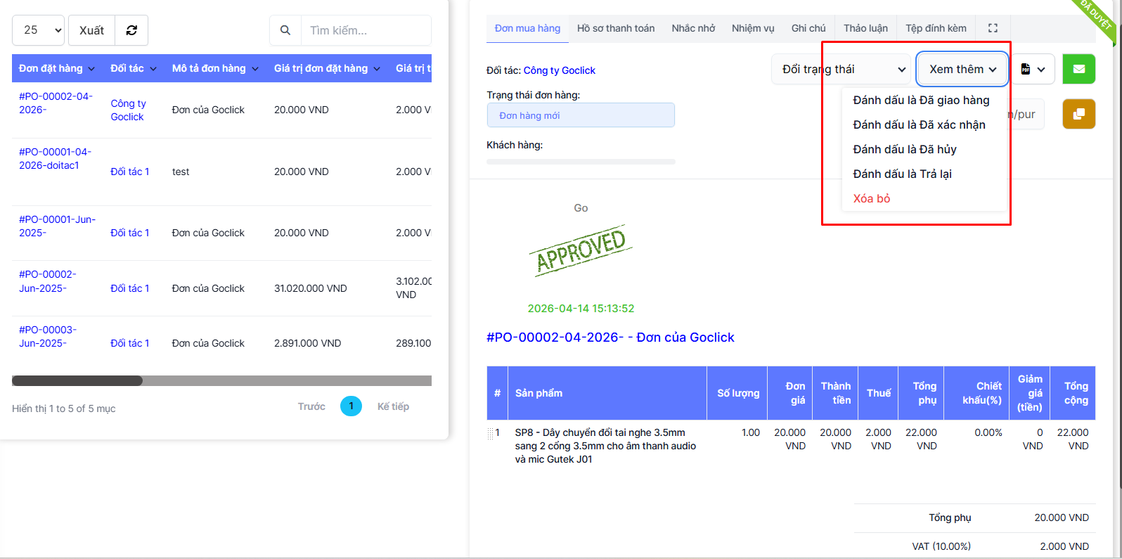This screenshot has width=1122, height=559.
Task: Expand the Đổi trạng thái dropdown
Action: 841,69
